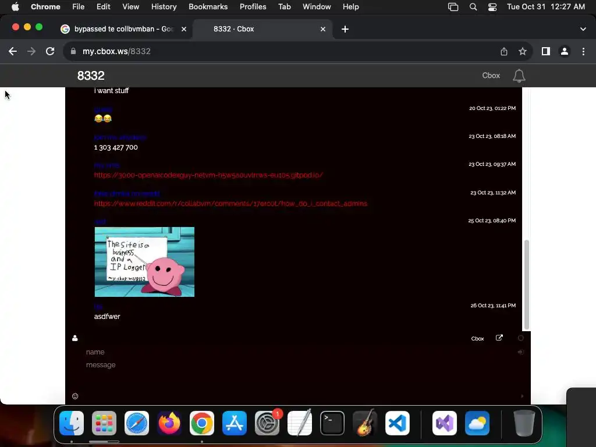596x447 pixels.
Task: Open App Store from the Dock
Action: click(x=235, y=423)
